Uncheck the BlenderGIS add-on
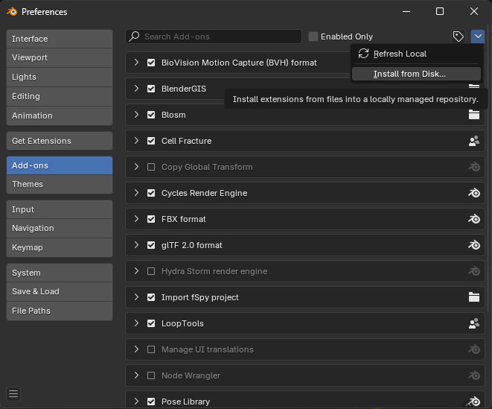Image resolution: width=492 pixels, height=409 pixels. coord(151,89)
